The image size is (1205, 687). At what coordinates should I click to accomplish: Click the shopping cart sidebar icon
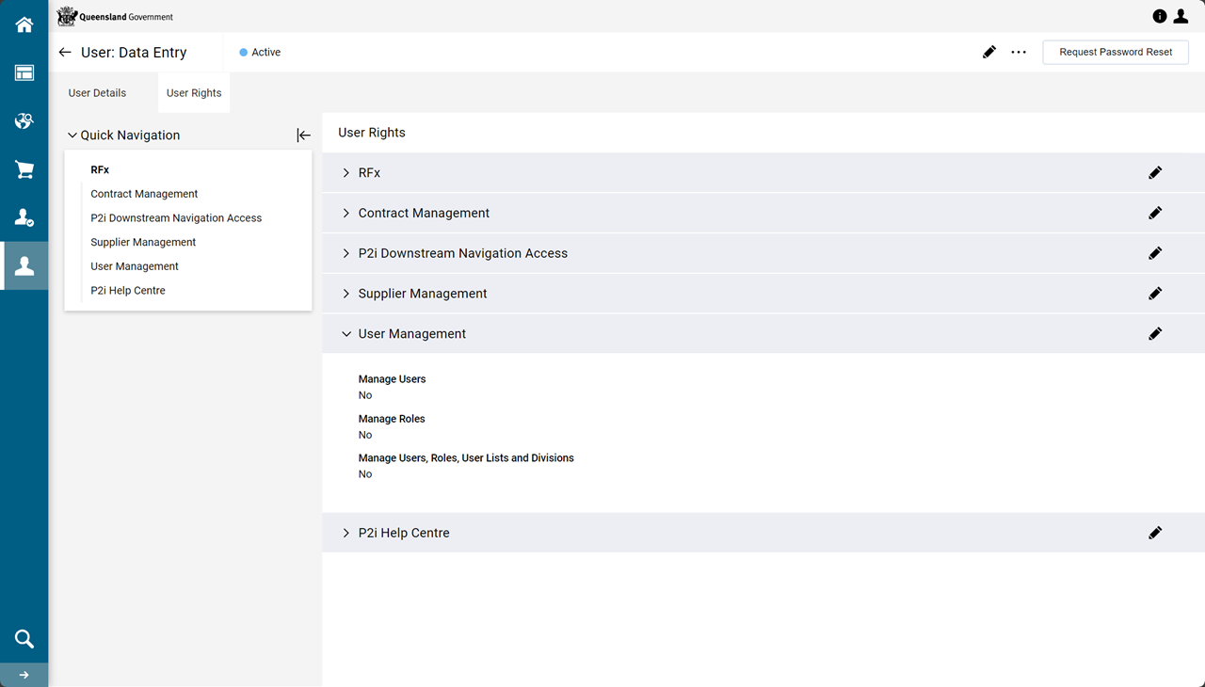pyautogui.click(x=24, y=169)
